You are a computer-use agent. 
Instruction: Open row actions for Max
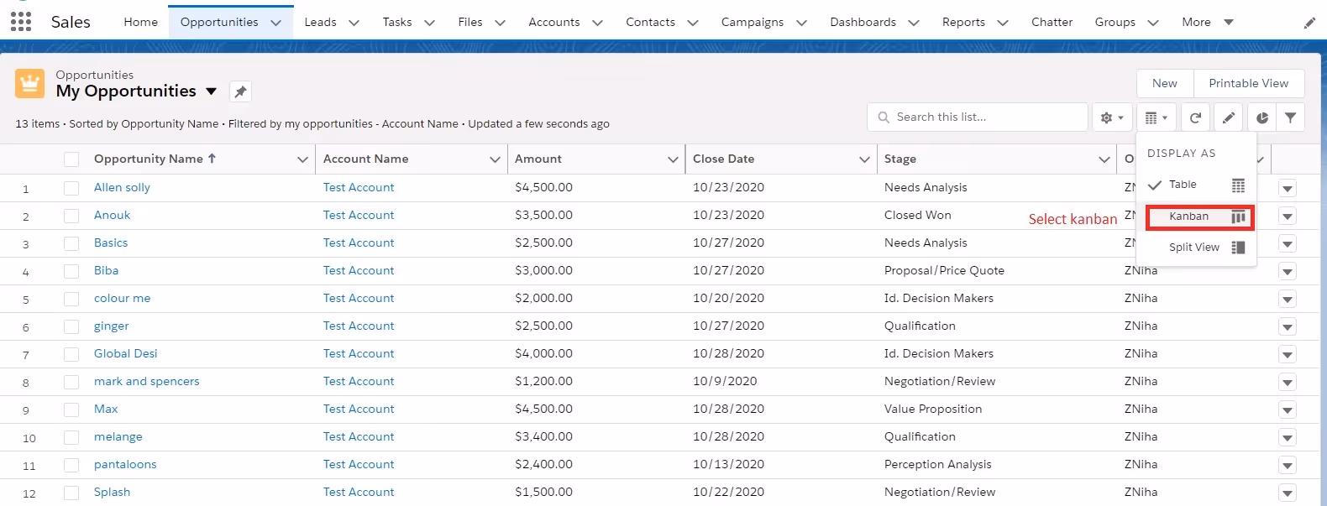point(1288,410)
